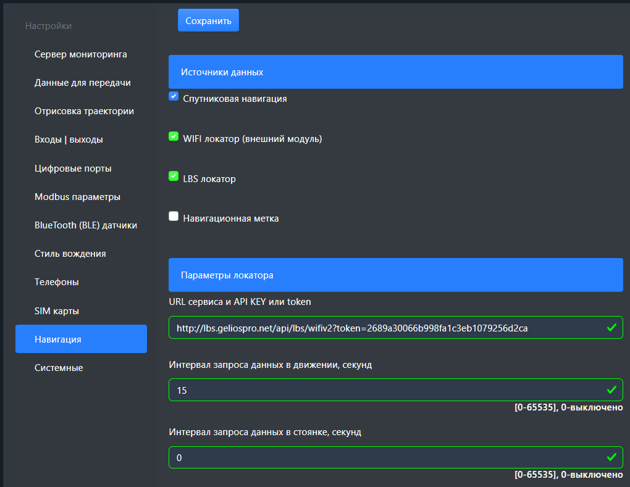
Task: Go to Стиль вождения settings
Action: (70, 254)
